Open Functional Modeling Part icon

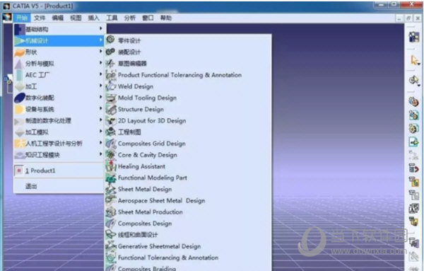110,178
